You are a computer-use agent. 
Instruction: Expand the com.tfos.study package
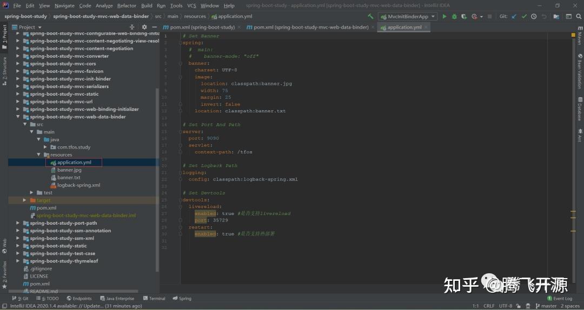45,147
